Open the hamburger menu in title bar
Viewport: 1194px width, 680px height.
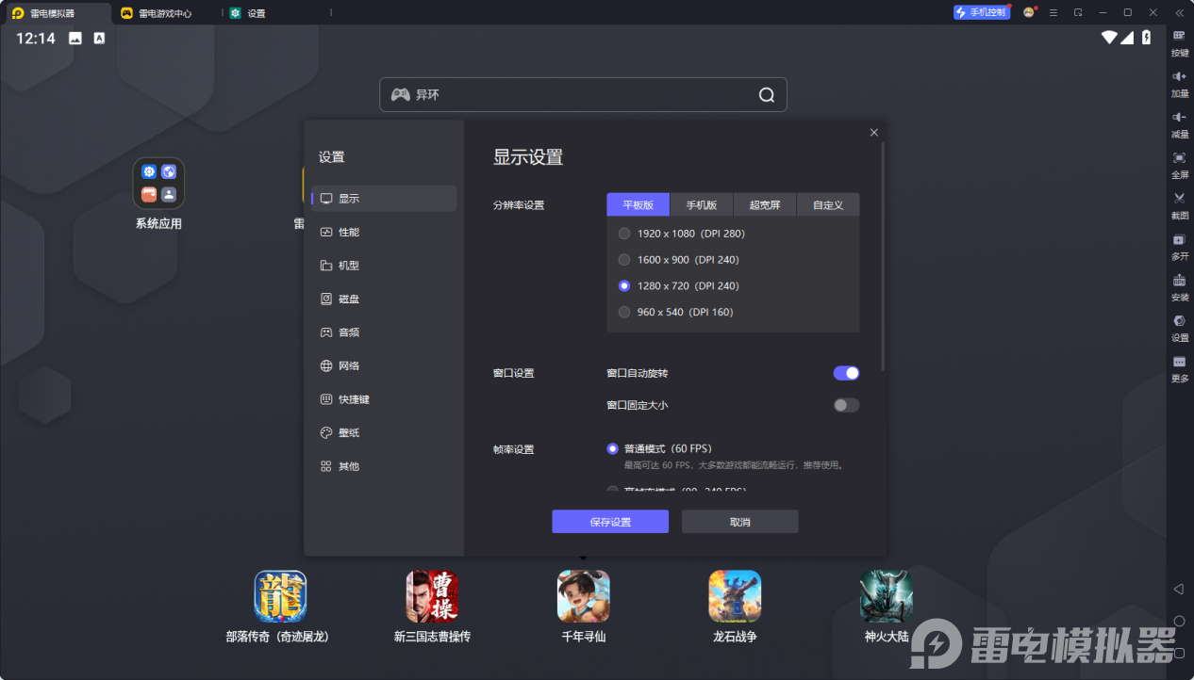pyautogui.click(x=1053, y=13)
